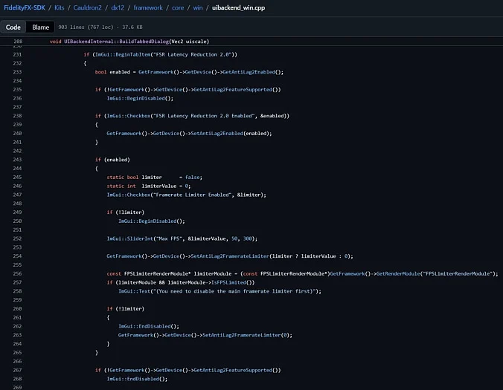
Task: Click line number 267 in the gutter
Action: point(17,370)
